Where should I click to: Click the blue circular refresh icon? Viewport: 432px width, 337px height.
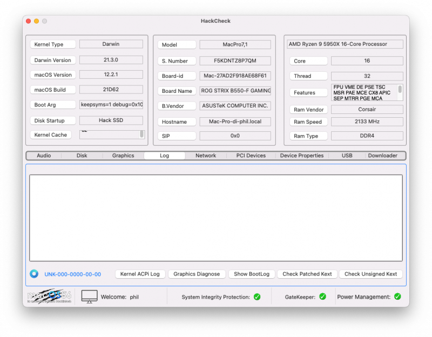34,274
